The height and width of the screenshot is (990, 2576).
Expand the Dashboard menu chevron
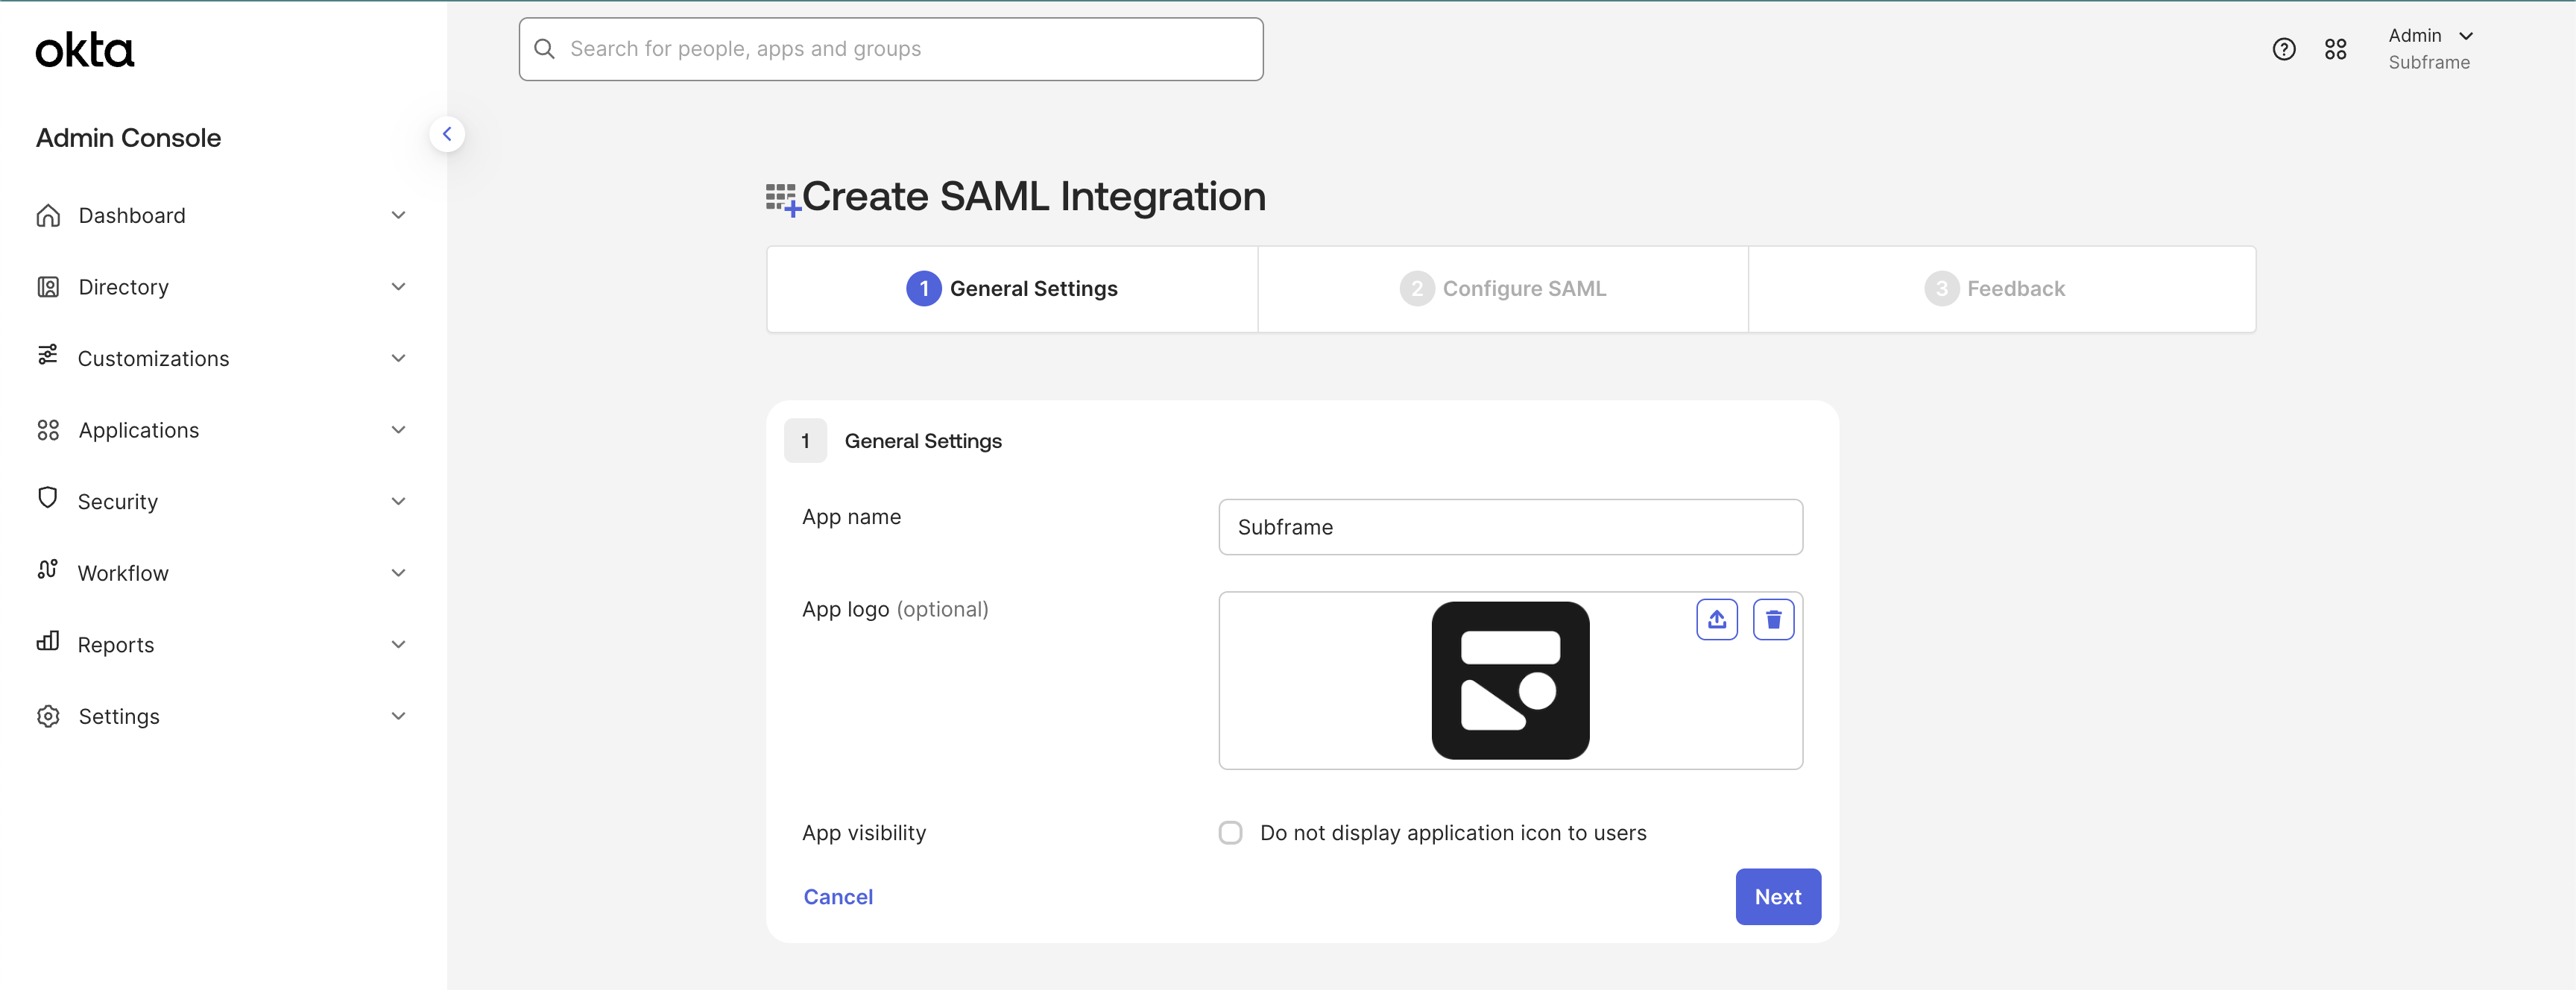pos(398,215)
